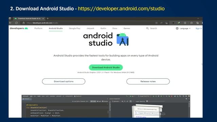Viewport: 217px width, 122px height.
Task: Close the Download Android Studio browser tab
Action: (43, 18)
